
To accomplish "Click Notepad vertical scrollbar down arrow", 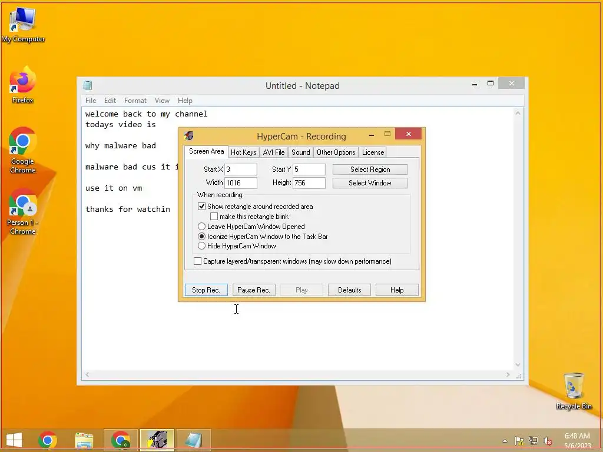I will click(518, 365).
